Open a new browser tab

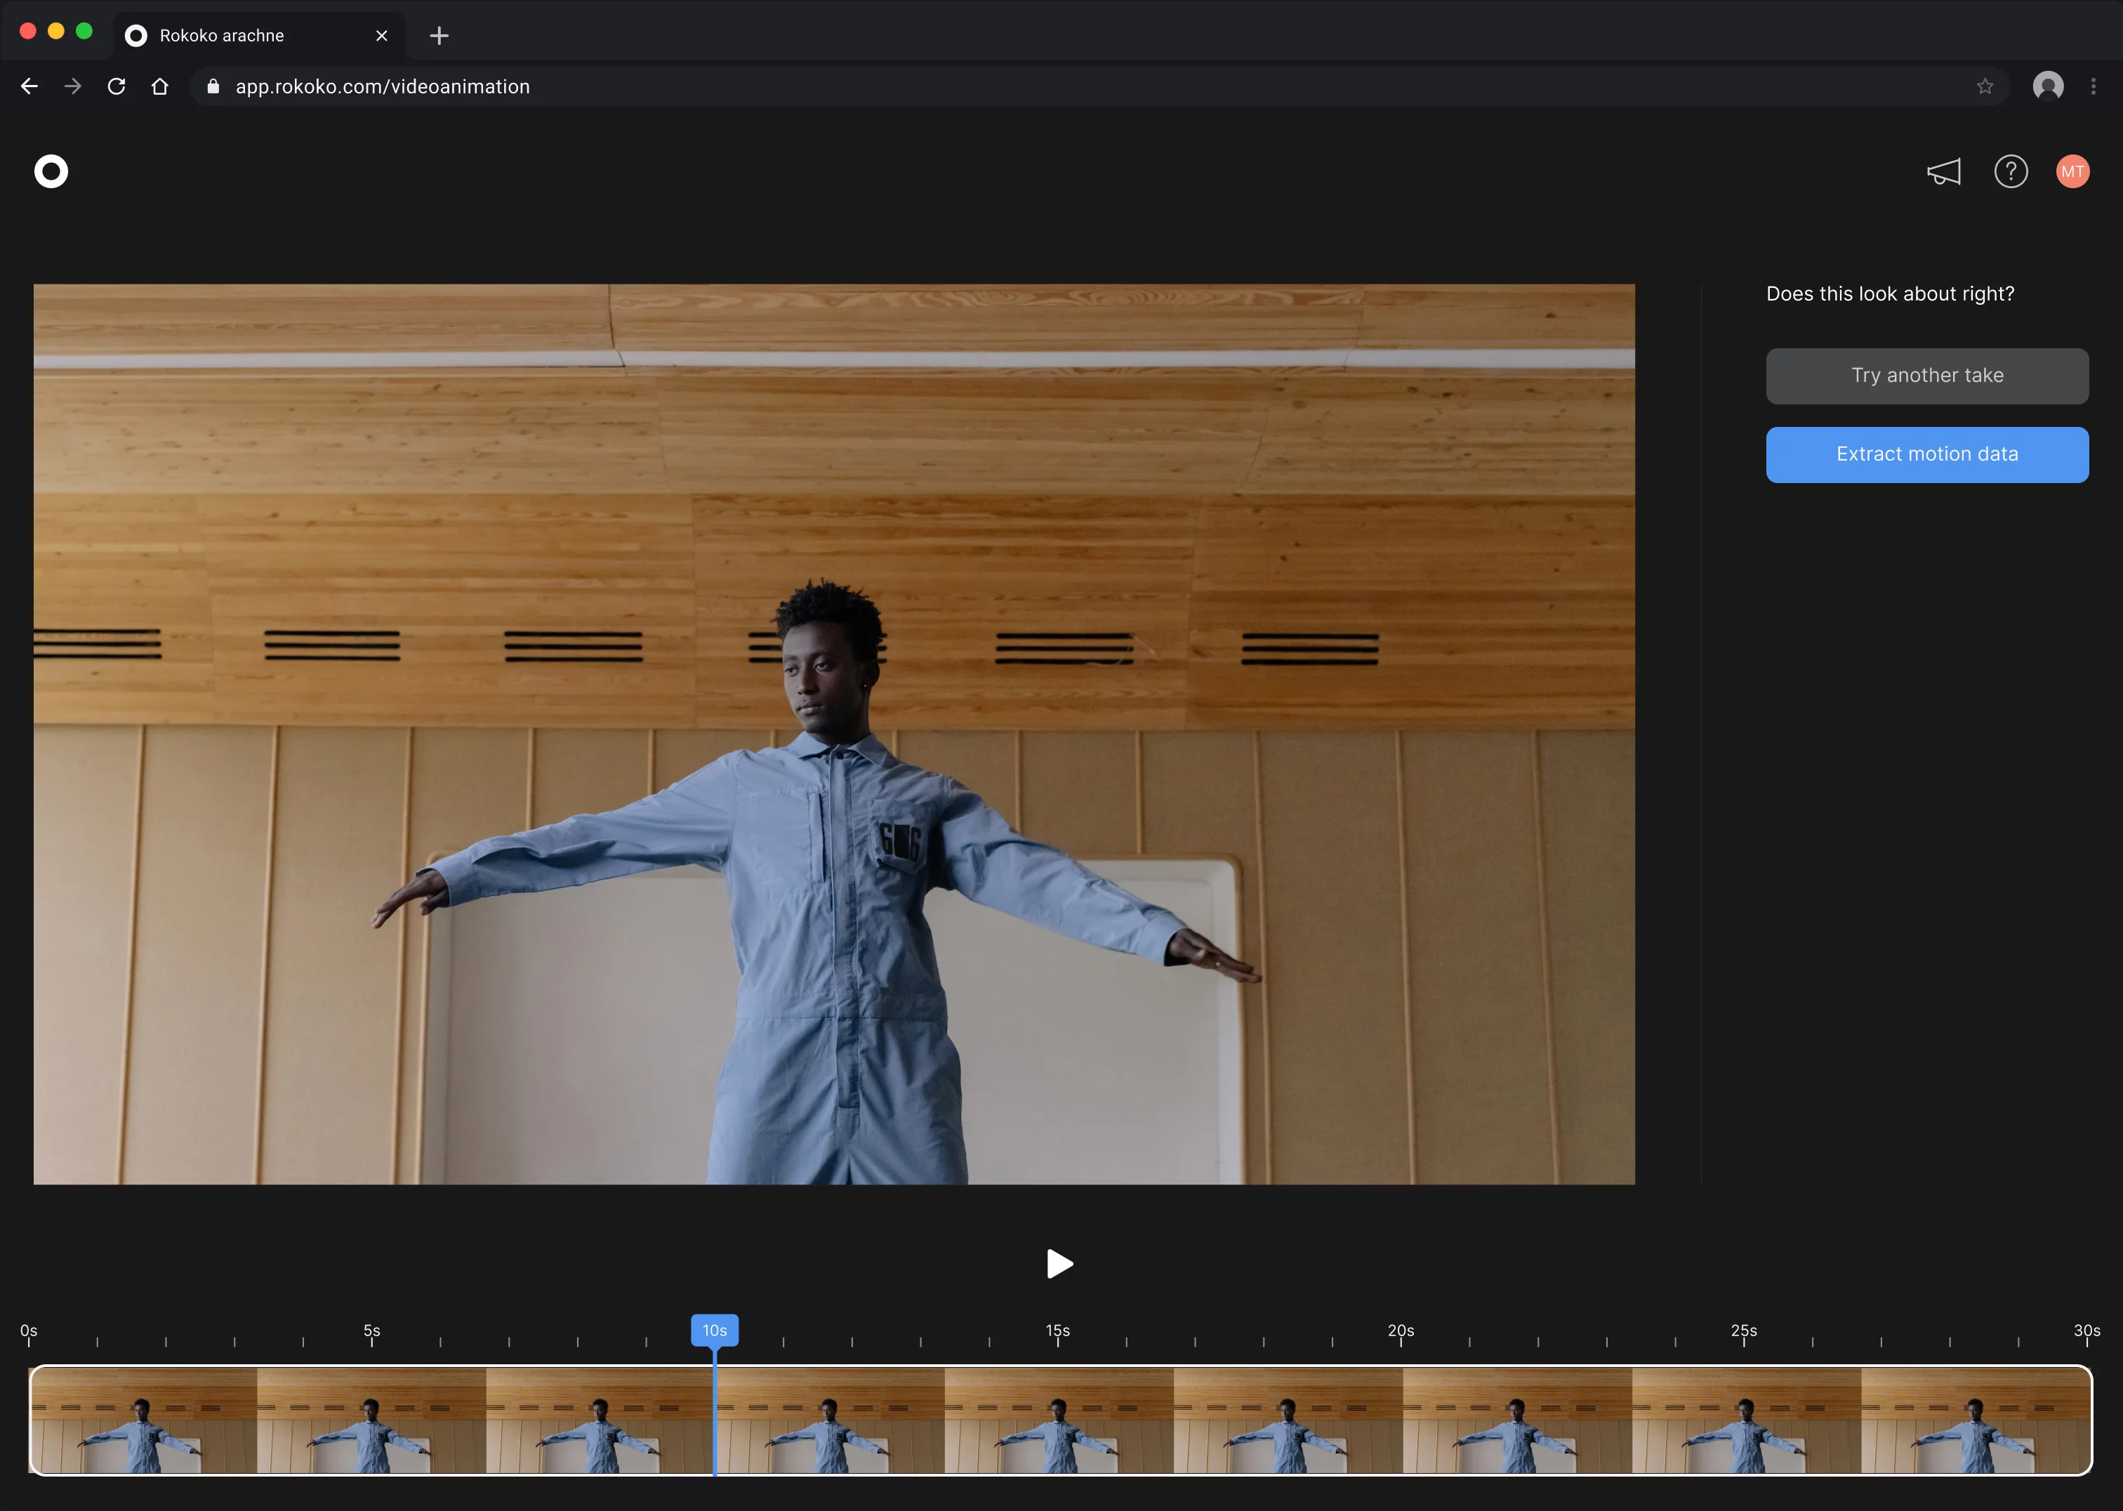[438, 35]
